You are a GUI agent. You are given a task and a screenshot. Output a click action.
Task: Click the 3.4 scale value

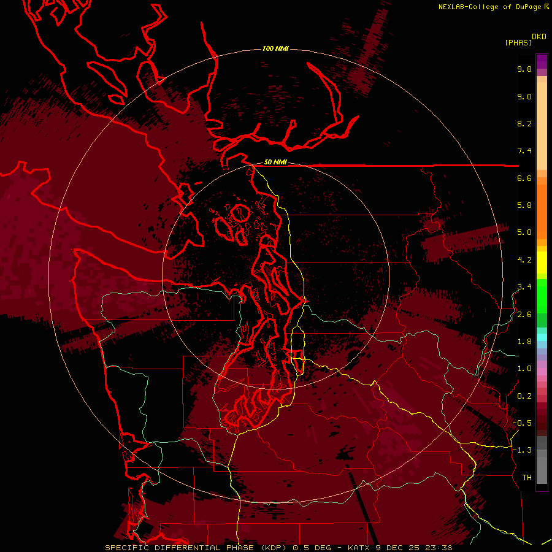click(524, 287)
